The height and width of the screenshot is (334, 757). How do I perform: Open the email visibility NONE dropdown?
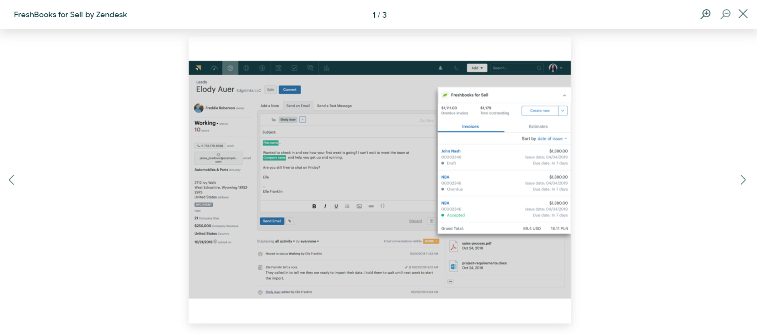[x=431, y=241]
